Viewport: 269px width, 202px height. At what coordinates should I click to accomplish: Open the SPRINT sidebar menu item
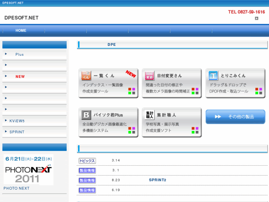pyautogui.click(x=34, y=132)
